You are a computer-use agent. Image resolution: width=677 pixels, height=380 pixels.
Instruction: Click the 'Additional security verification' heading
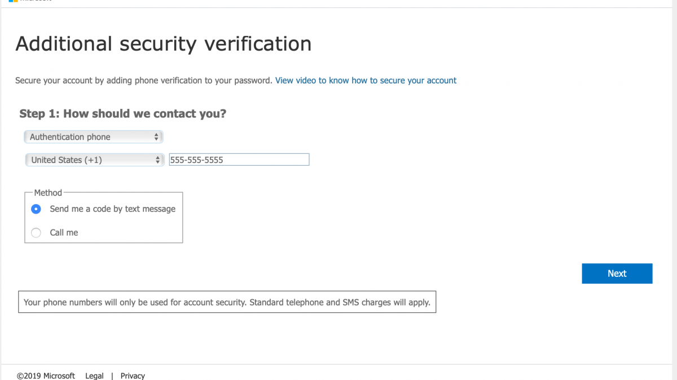tap(163, 44)
